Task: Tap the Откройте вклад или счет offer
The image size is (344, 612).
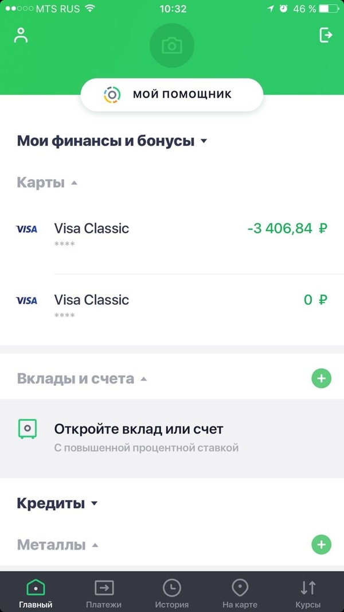Action: [x=138, y=436]
